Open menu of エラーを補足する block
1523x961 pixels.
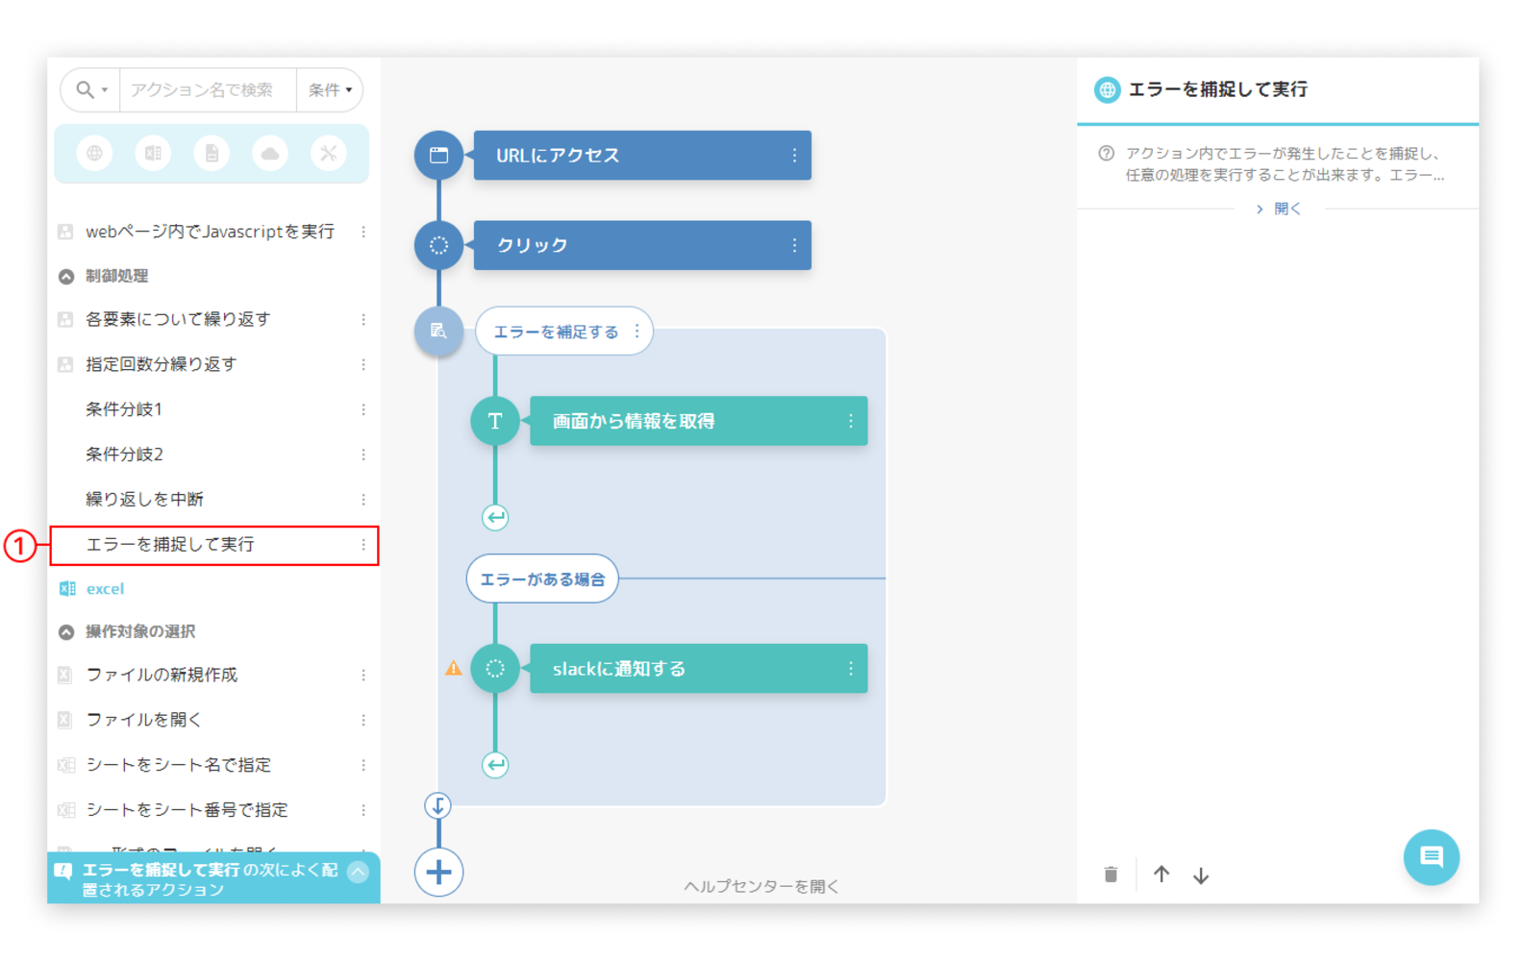[637, 332]
